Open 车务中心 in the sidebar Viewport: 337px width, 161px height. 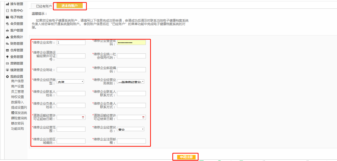pos(16,11)
